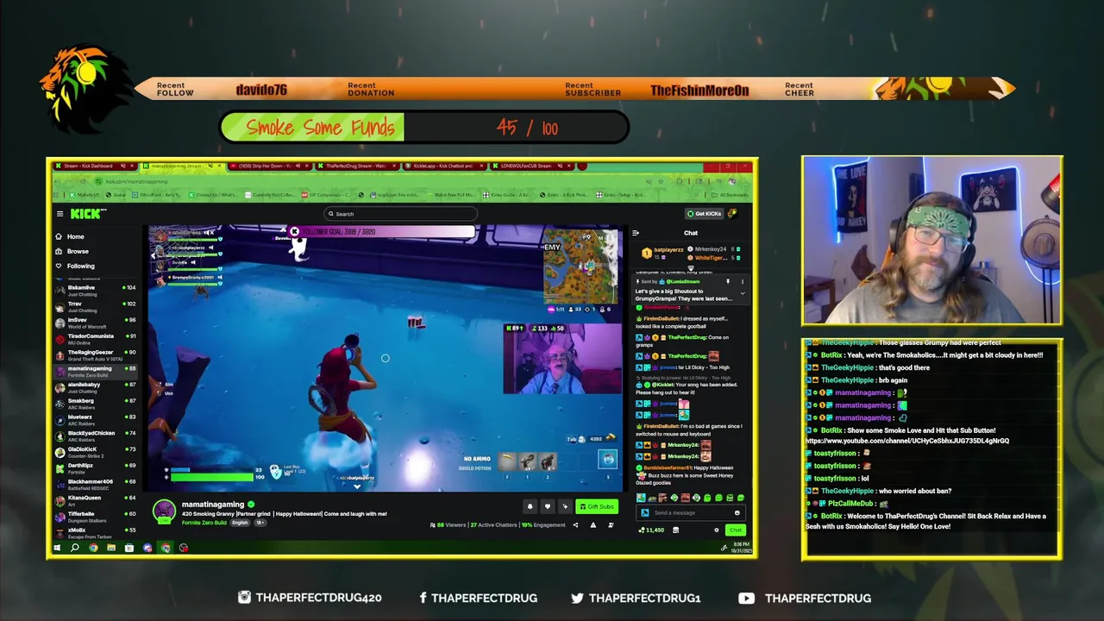Image resolution: width=1104 pixels, height=621 pixels.
Task: Toggle mute on mamatinagaming Stream tab
Action: 210,166
